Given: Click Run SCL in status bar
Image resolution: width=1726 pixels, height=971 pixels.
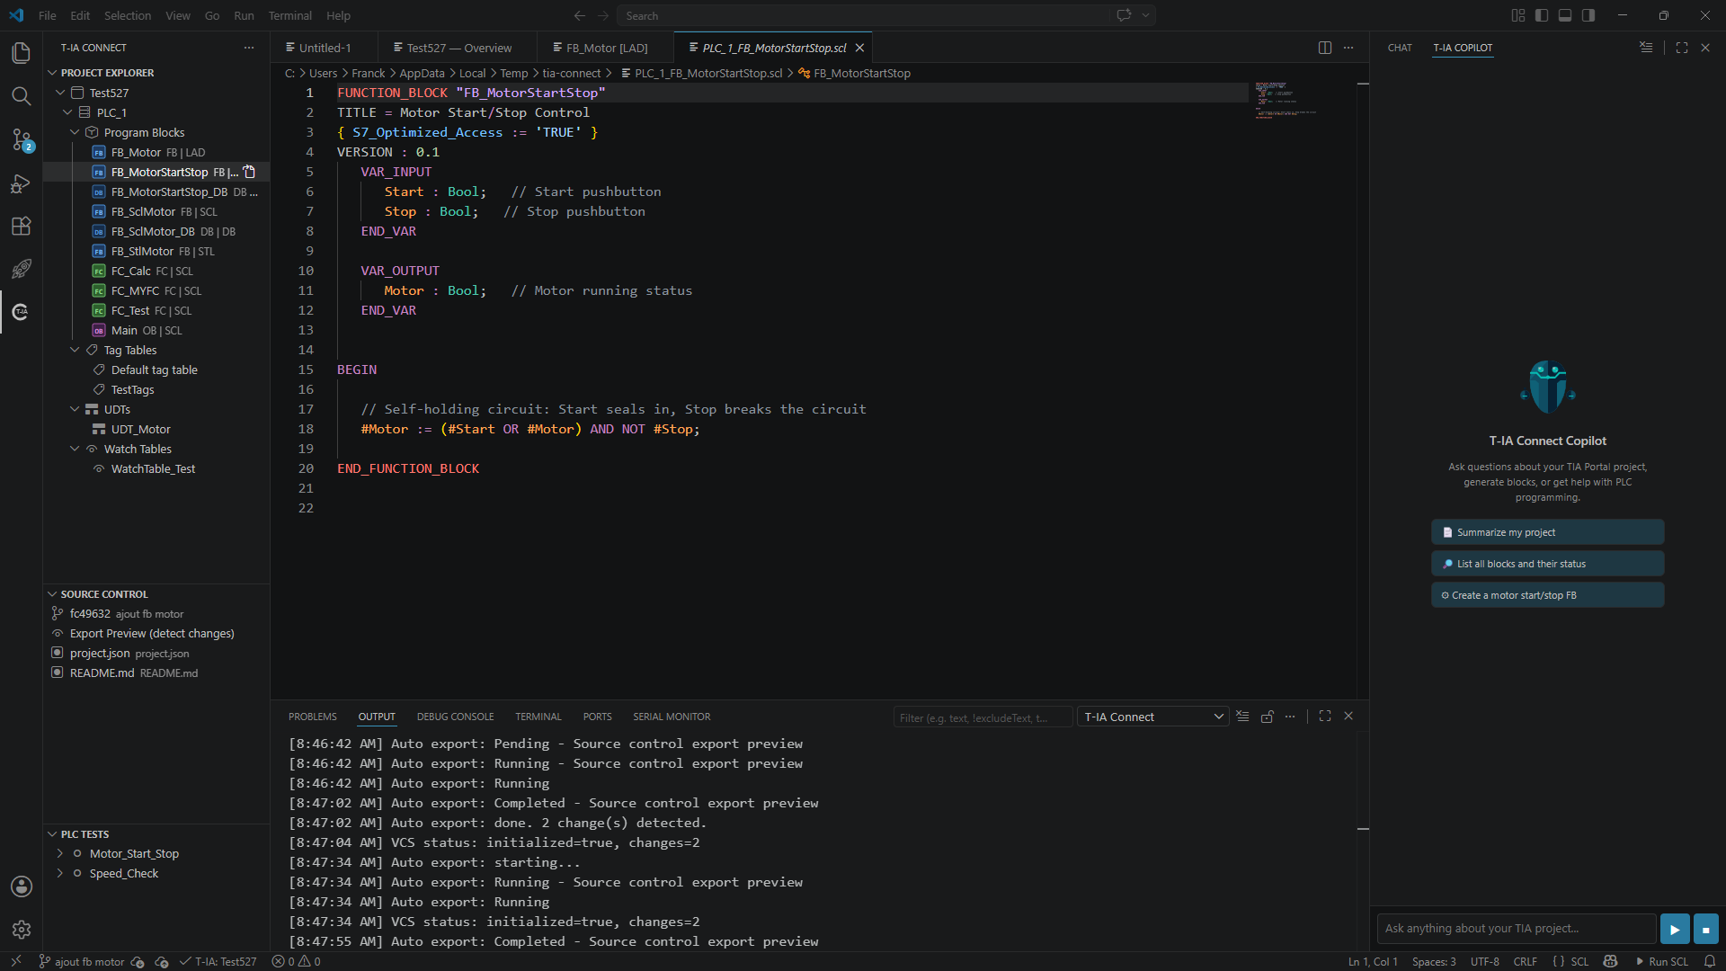Looking at the screenshot, I should coord(1661,961).
